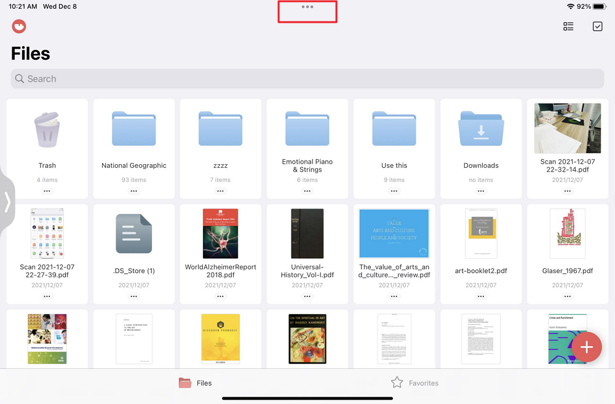Enable multi-select mode checkbox icon
Screen dimensions: 615x404
597,26
